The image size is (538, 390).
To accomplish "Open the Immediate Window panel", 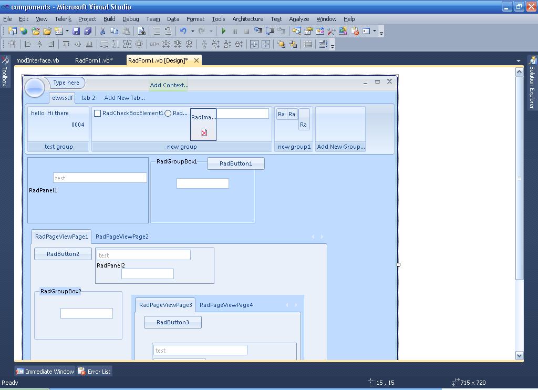I will 45,372.
